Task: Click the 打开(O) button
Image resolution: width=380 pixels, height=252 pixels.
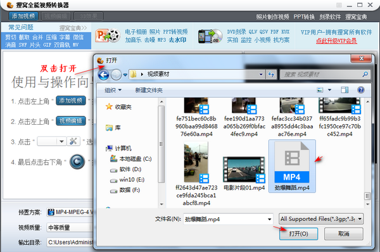Action: pos(298,234)
